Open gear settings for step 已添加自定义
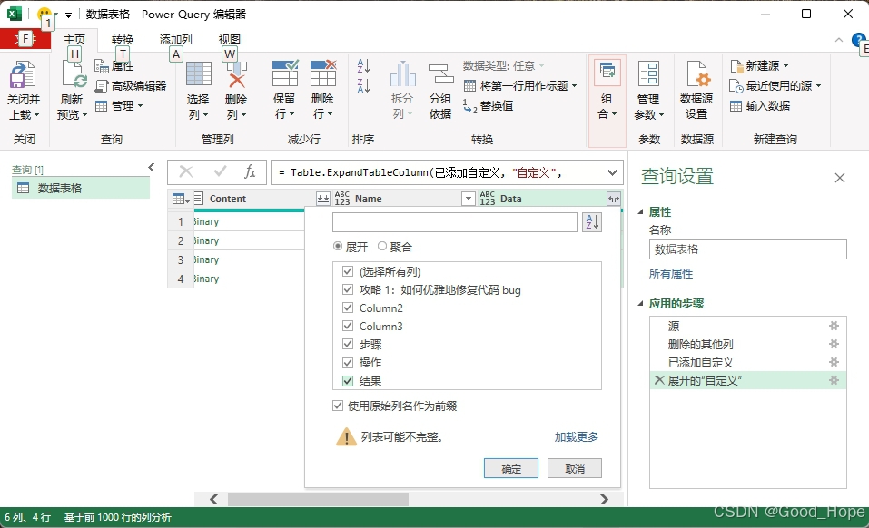The height and width of the screenshot is (528, 869). pos(834,362)
